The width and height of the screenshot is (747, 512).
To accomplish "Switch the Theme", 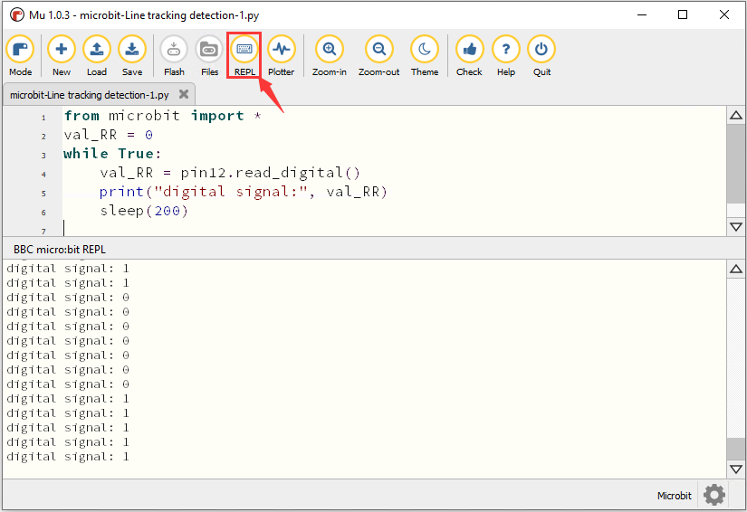I will click(x=425, y=56).
